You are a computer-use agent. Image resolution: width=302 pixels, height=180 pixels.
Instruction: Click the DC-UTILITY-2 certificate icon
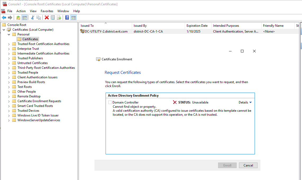tap(82, 31)
